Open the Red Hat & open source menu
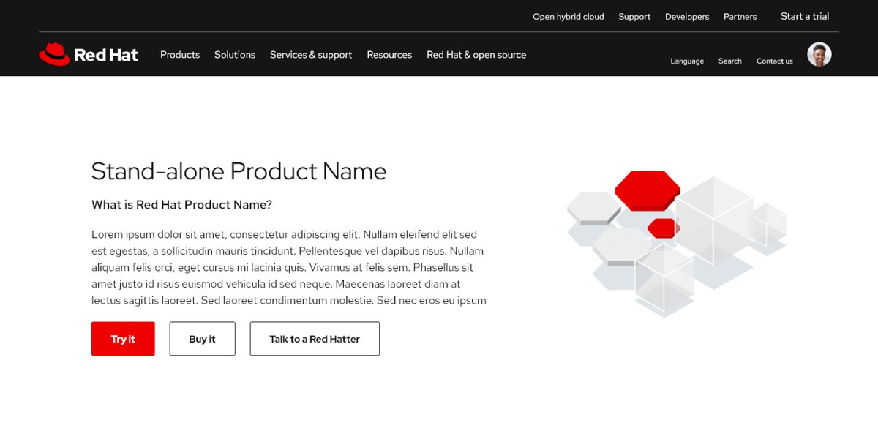Screen dimensions: 878x434 476,54
